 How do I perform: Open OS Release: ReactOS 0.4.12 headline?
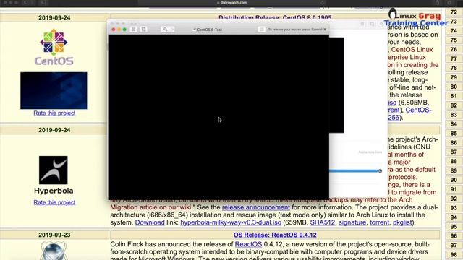pos(275,235)
